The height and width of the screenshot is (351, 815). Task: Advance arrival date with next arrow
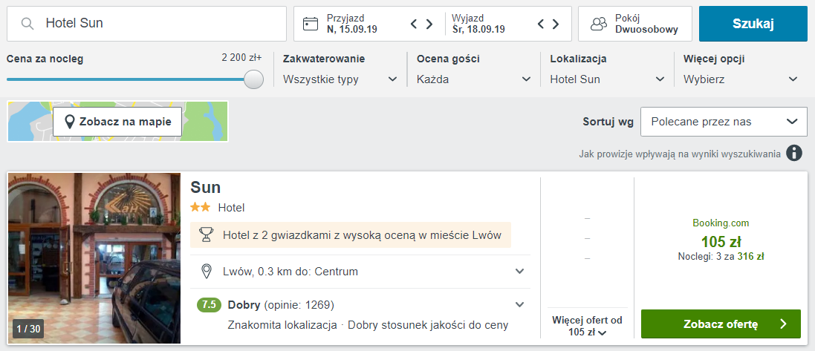pos(429,24)
